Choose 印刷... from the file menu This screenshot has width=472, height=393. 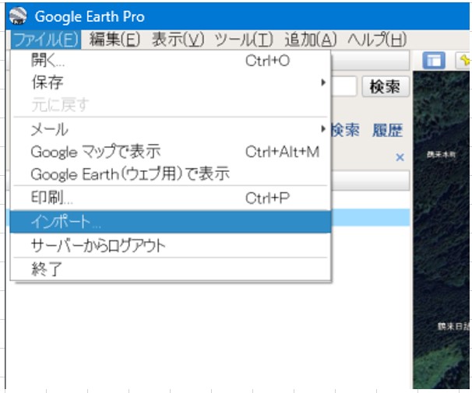click(52, 198)
